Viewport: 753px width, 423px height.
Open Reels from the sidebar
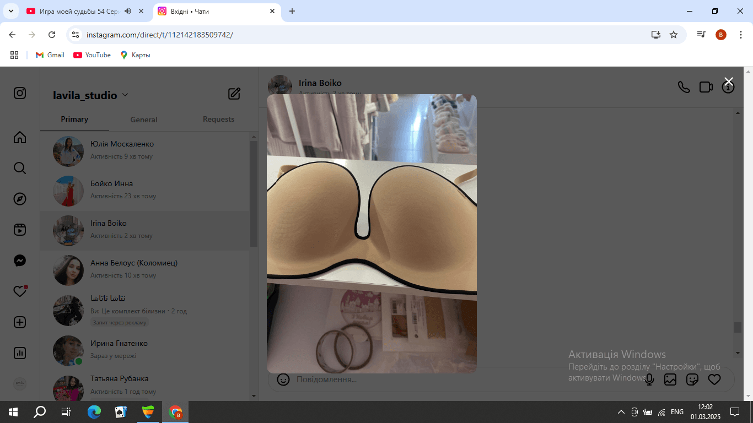[x=20, y=230]
